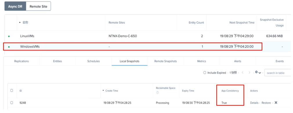Switch to the Remote Site view

39,6
